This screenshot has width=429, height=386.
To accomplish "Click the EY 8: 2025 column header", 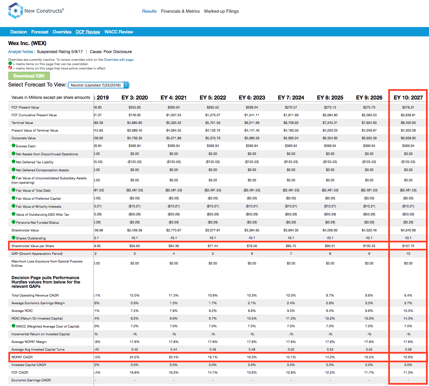I will click(330, 98).
